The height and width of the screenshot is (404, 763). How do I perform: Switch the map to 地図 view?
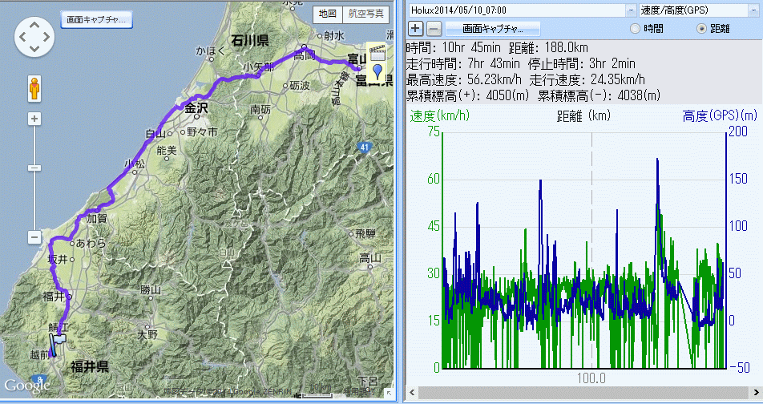point(326,14)
